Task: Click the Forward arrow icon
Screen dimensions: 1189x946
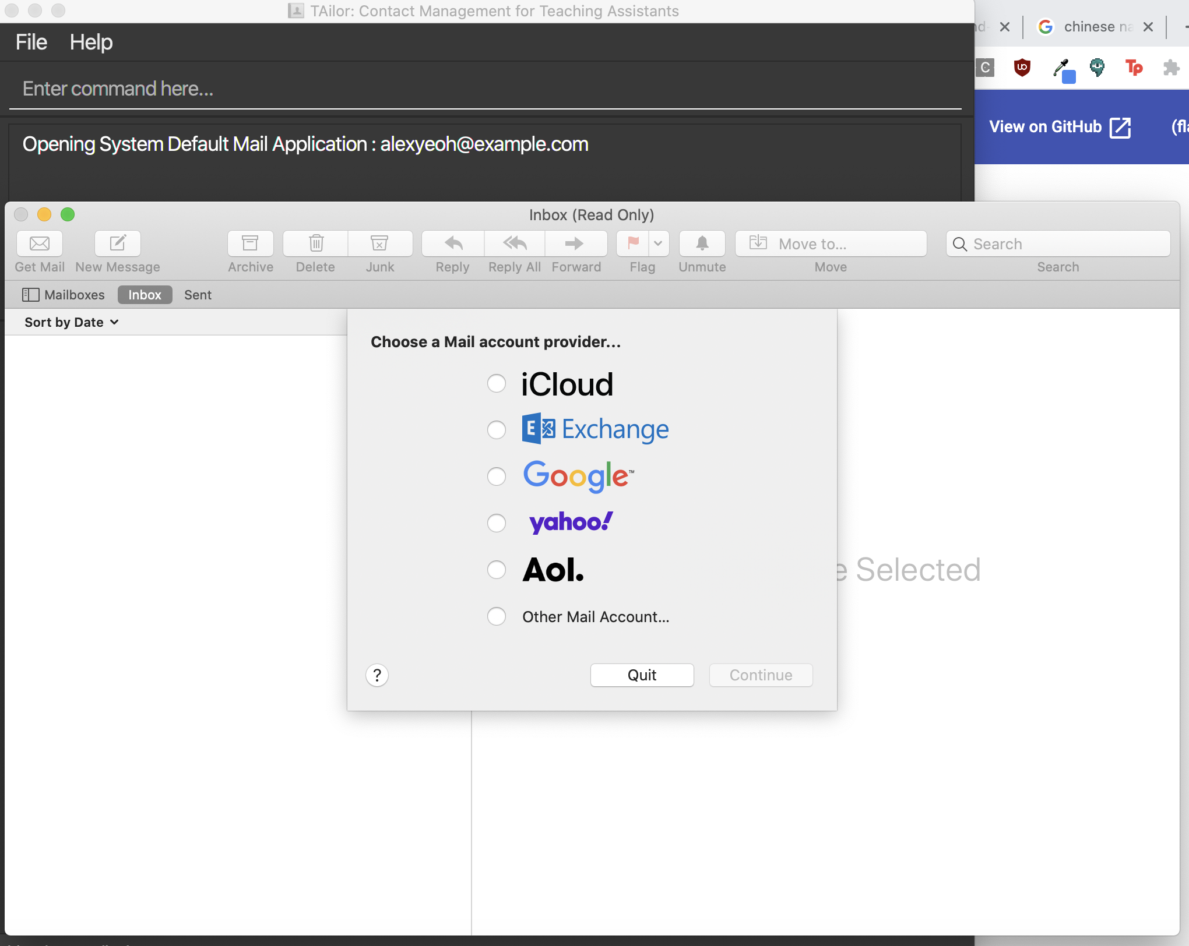Action: pos(575,243)
